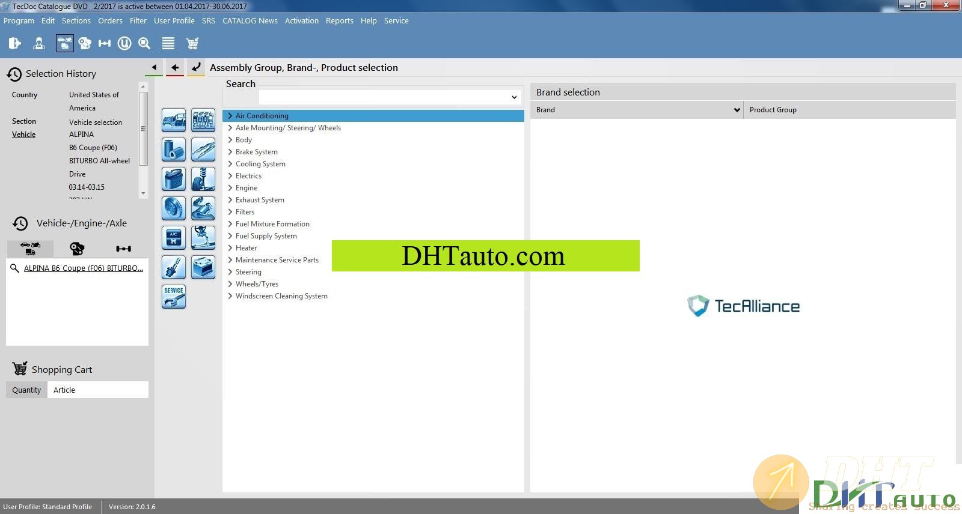The width and height of the screenshot is (962, 514).
Task: Click the Quantity column in Shopping Cart
Action: [26, 390]
